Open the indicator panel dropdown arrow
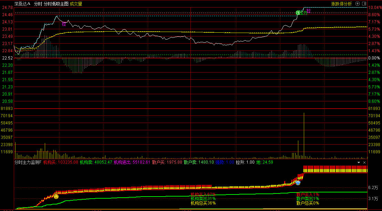The height and width of the screenshot is (211, 382). (359, 163)
